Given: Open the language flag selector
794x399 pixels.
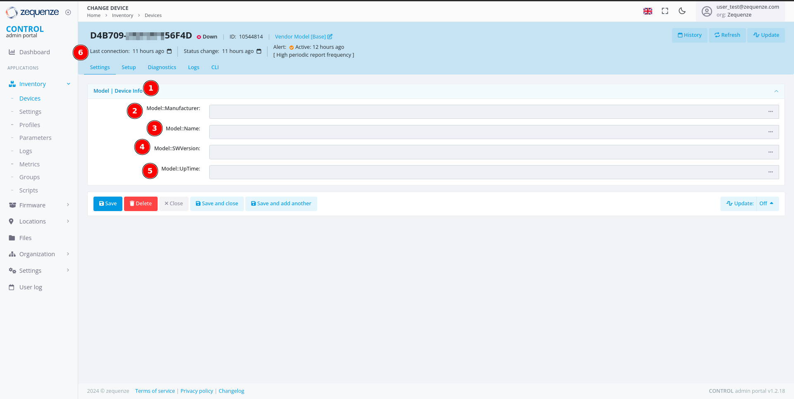Looking at the screenshot, I should [x=648, y=11].
